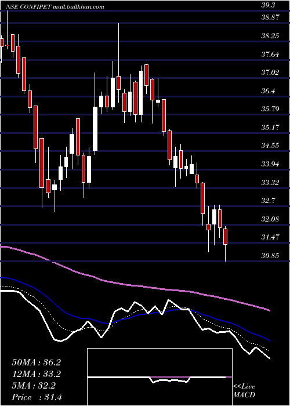The width and height of the screenshot is (290, 406).
Task: Click the 32.7 price axis label
Action: (x=269, y=201)
